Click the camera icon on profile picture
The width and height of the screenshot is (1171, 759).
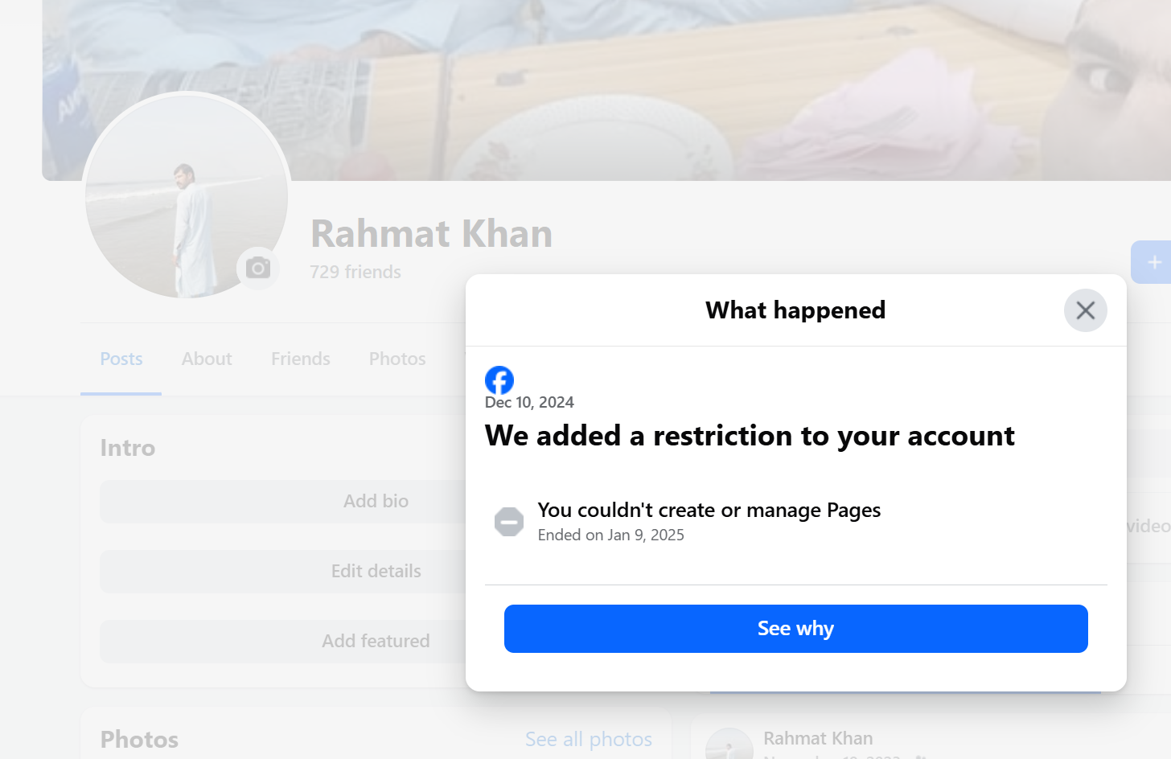click(258, 268)
